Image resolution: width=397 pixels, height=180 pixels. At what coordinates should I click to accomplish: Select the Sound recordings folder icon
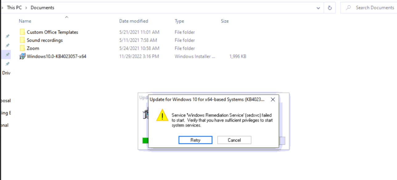point(22,40)
